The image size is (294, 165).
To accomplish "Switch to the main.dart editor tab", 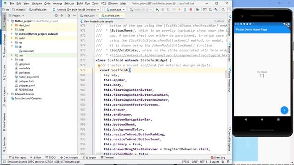I will coord(89,16).
